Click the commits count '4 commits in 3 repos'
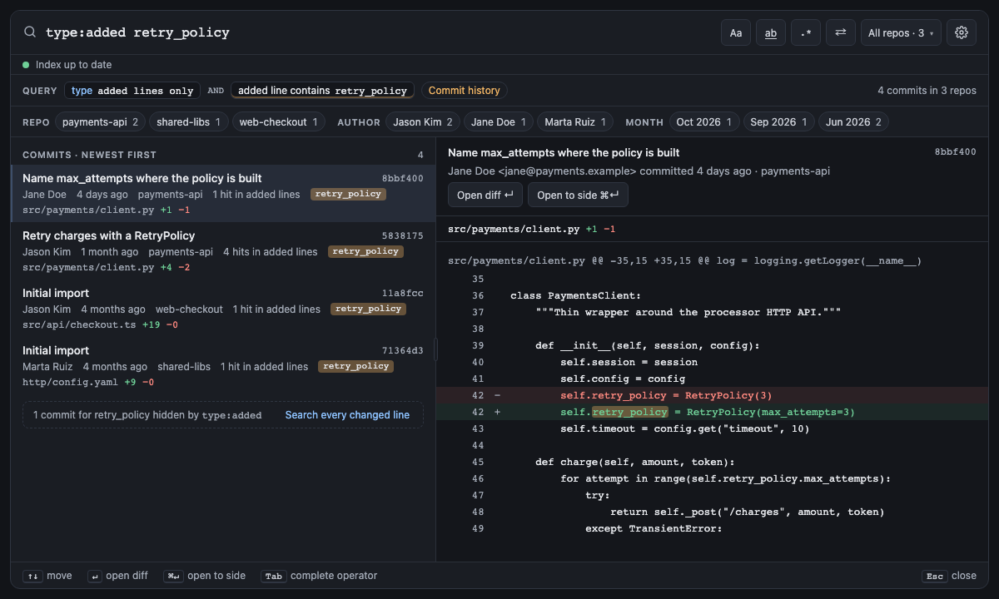The height and width of the screenshot is (599, 999). 927,91
